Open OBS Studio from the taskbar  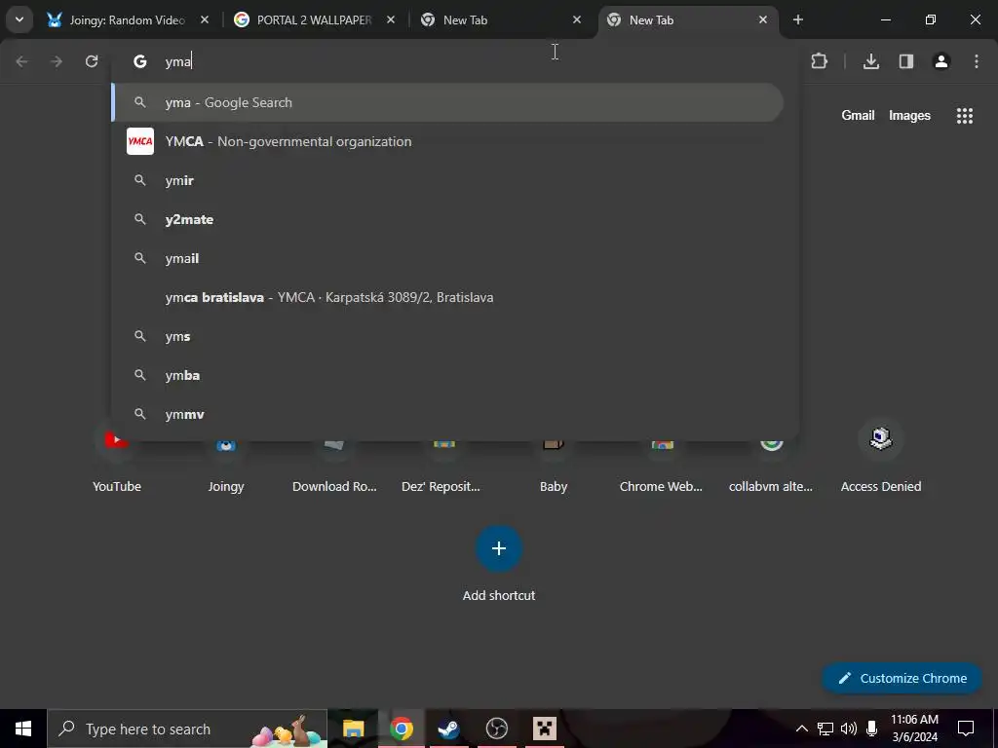[496, 729]
